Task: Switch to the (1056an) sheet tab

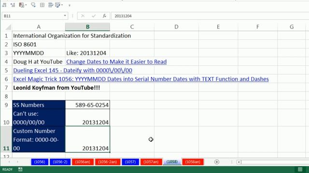Action: click(x=83, y=162)
